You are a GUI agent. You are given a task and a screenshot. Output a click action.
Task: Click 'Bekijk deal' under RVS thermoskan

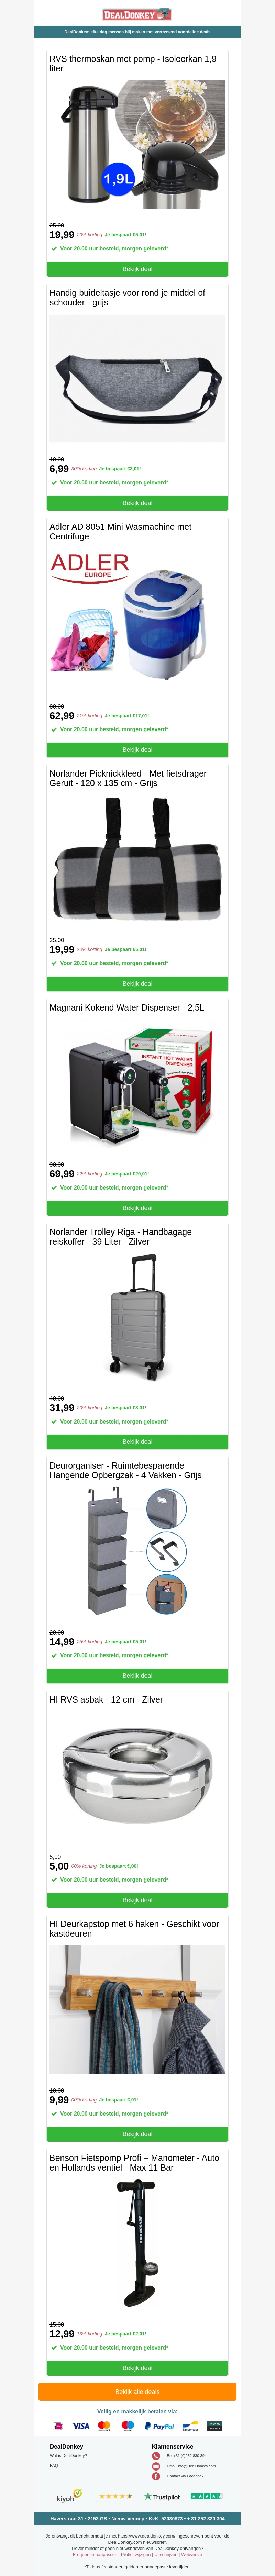point(137,269)
